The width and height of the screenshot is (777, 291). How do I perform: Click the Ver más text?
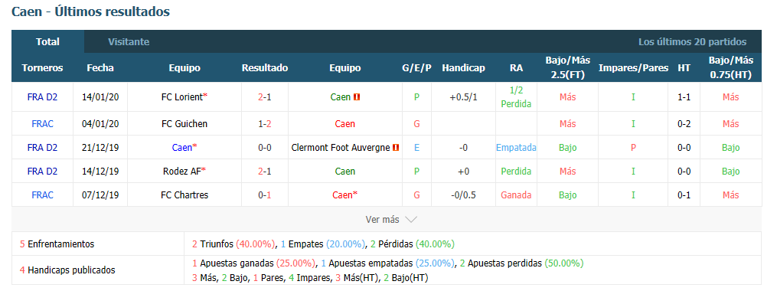[x=382, y=219]
